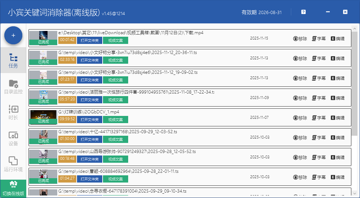
Task: Open 目录监控 folder monitoring panel
Action: [13, 87]
